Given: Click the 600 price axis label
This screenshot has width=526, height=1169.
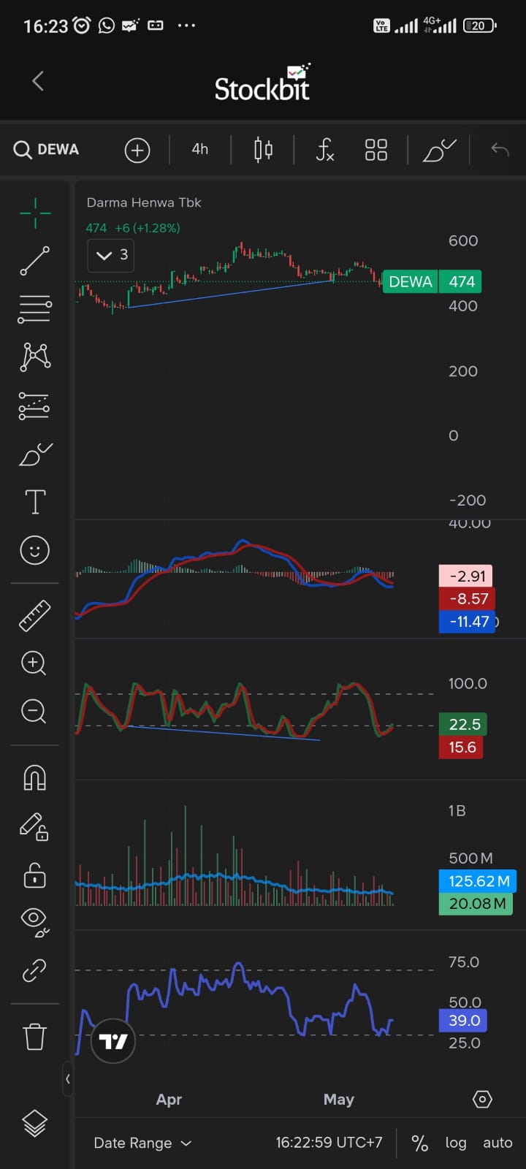Looking at the screenshot, I should coord(463,241).
